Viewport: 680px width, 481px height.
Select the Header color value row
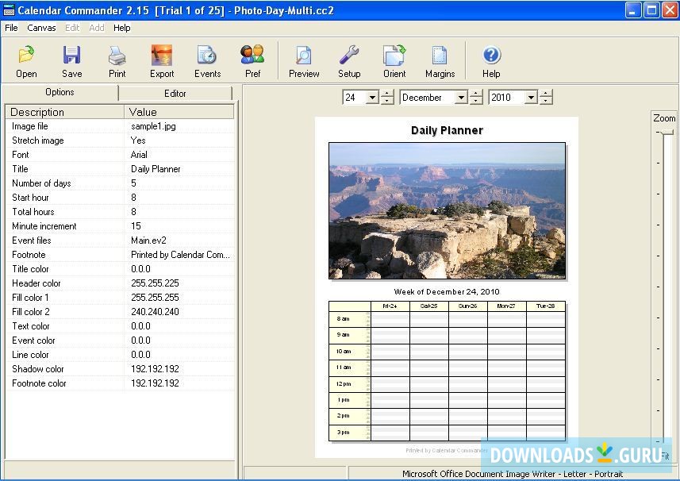[181, 283]
